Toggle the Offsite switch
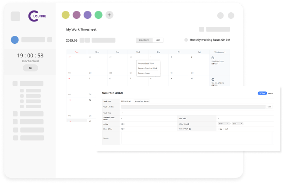The image size is (283, 184). point(123,124)
